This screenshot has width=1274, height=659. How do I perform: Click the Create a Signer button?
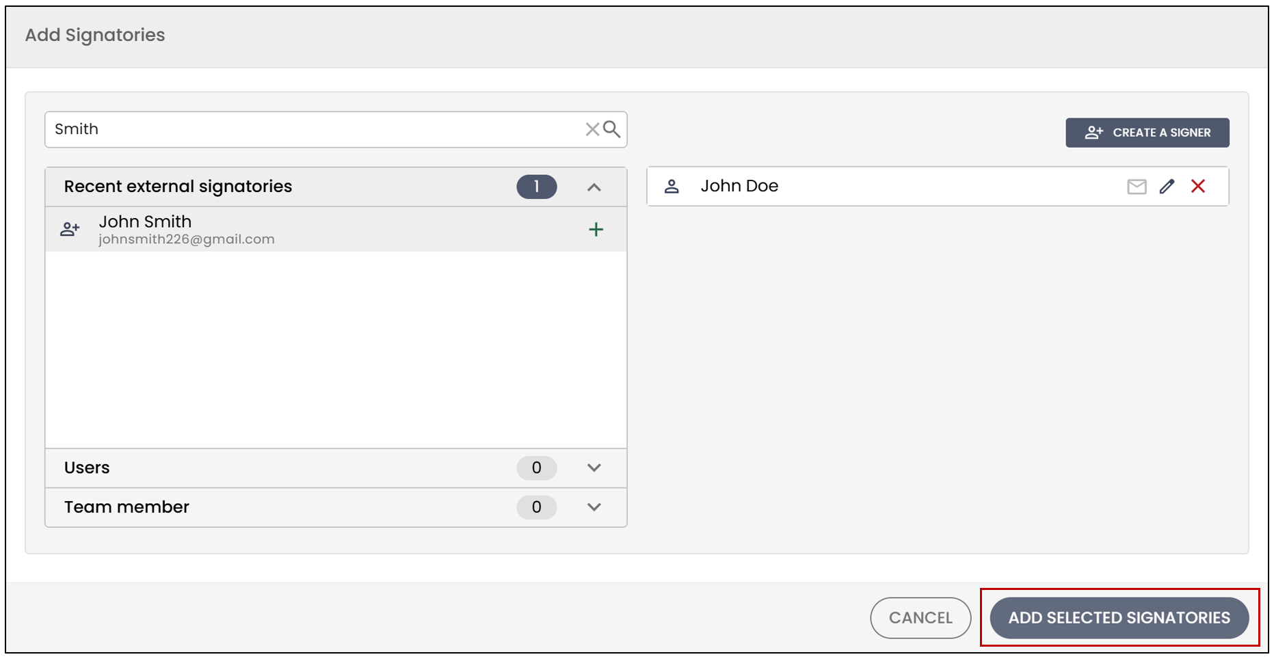pos(1147,133)
